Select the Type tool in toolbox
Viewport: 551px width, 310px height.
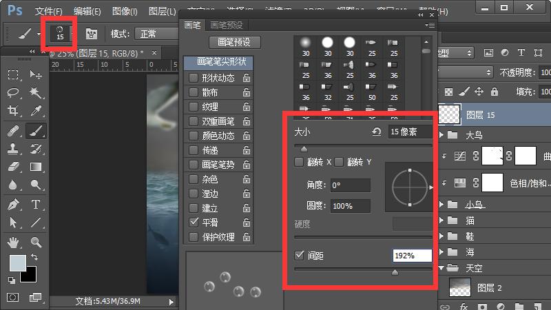click(36, 204)
